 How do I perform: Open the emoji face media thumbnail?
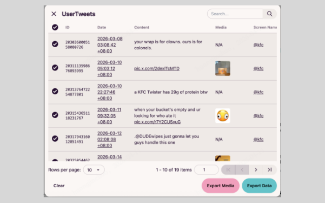(x=222, y=116)
